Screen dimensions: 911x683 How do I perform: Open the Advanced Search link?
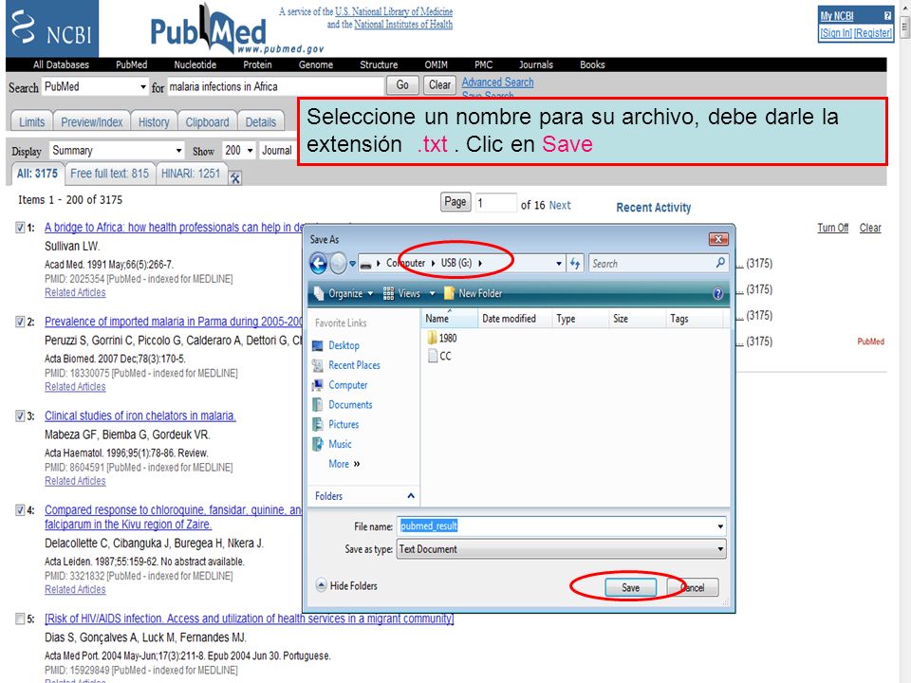pyautogui.click(x=497, y=83)
